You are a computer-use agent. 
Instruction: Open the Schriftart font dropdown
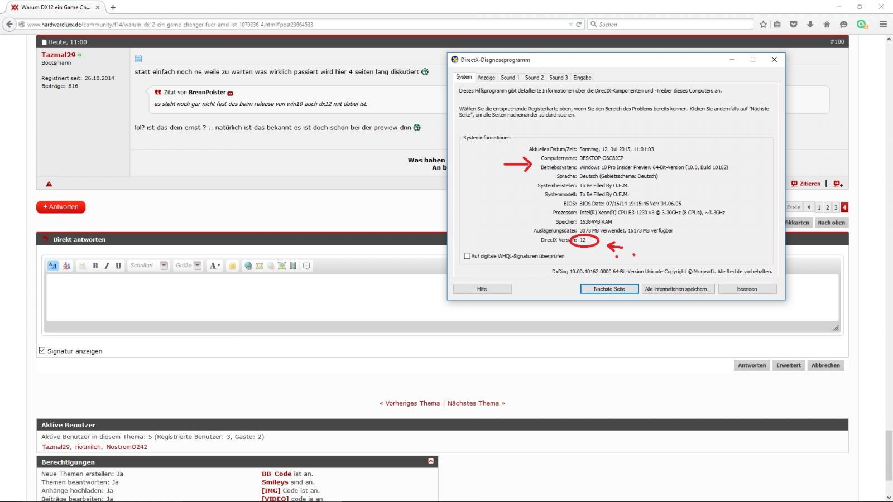148,266
